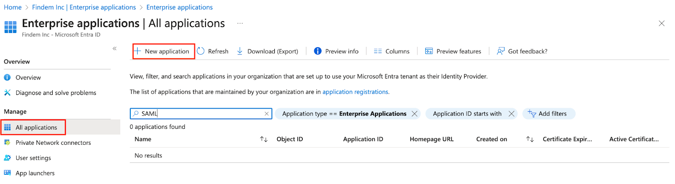Click the Add filters funnel icon
This screenshot has height=184, width=675.
pos(532,114)
